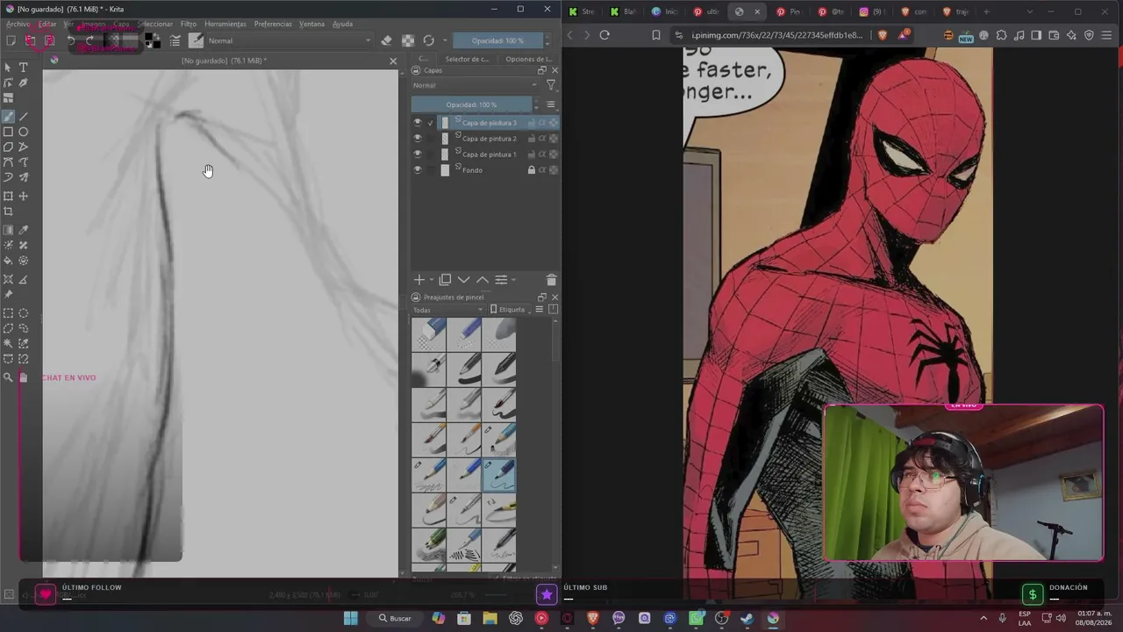Toggle the checkmark on Capa de pintura 3
The width and height of the screenshot is (1123, 632).
[430, 123]
